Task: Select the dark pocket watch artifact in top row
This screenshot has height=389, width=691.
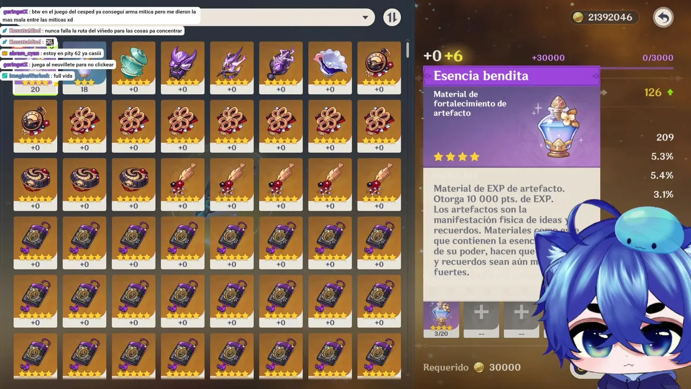Action: (x=379, y=68)
